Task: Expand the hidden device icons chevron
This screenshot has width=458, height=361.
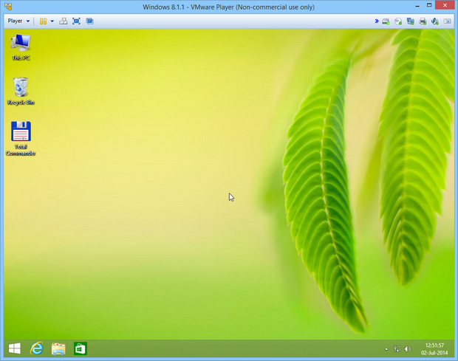Action: click(x=377, y=21)
